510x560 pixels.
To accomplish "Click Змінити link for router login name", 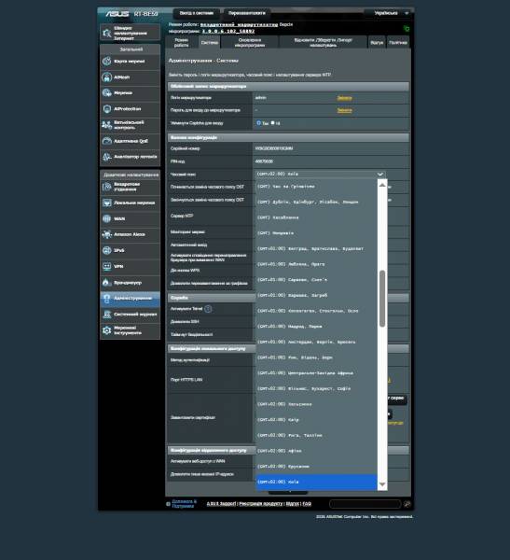I will coord(344,98).
